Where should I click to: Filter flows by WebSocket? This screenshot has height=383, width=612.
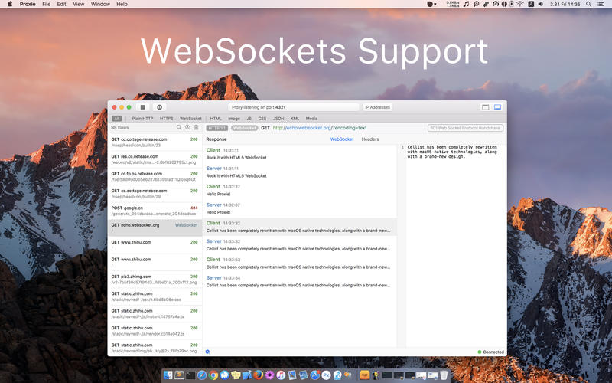(x=190, y=119)
